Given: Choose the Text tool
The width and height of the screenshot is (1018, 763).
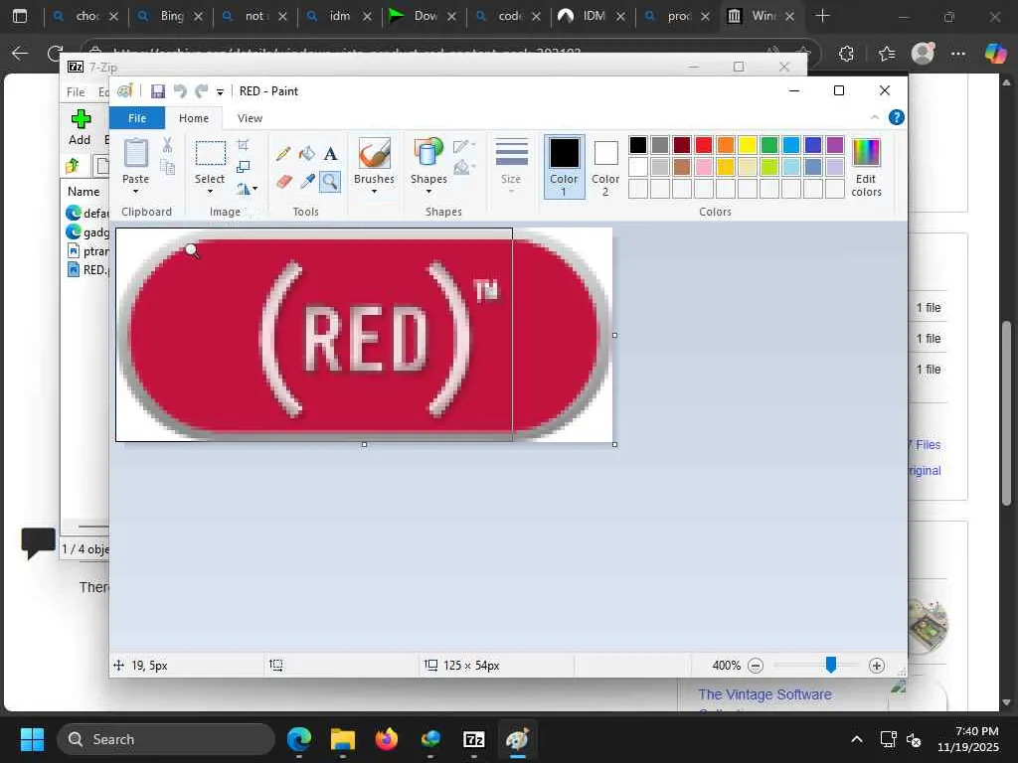Looking at the screenshot, I should pyautogui.click(x=330, y=154).
